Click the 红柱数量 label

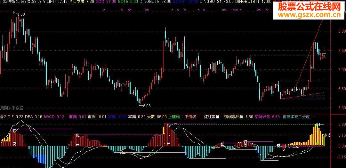[x=212, y=116]
